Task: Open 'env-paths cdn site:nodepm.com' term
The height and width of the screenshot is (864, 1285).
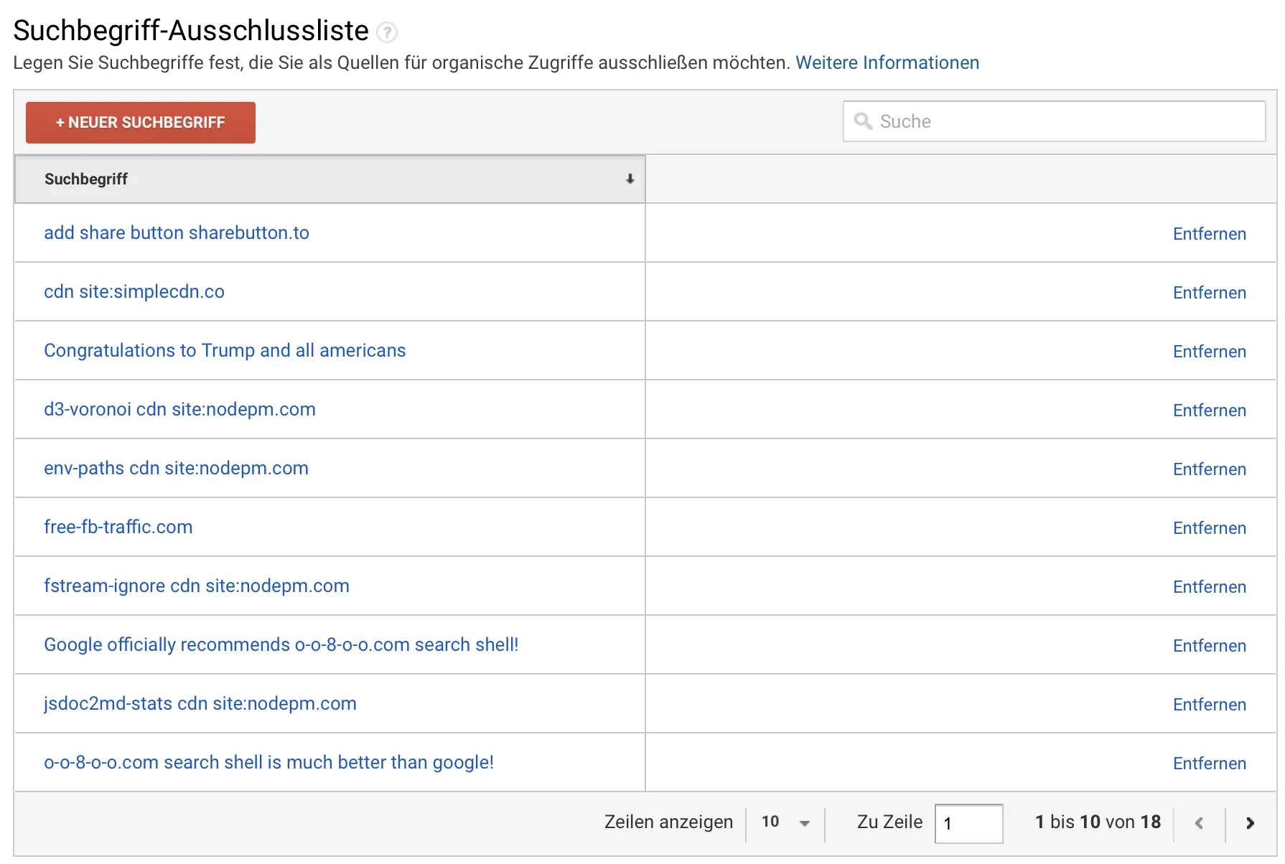Action: tap(176, 469)
